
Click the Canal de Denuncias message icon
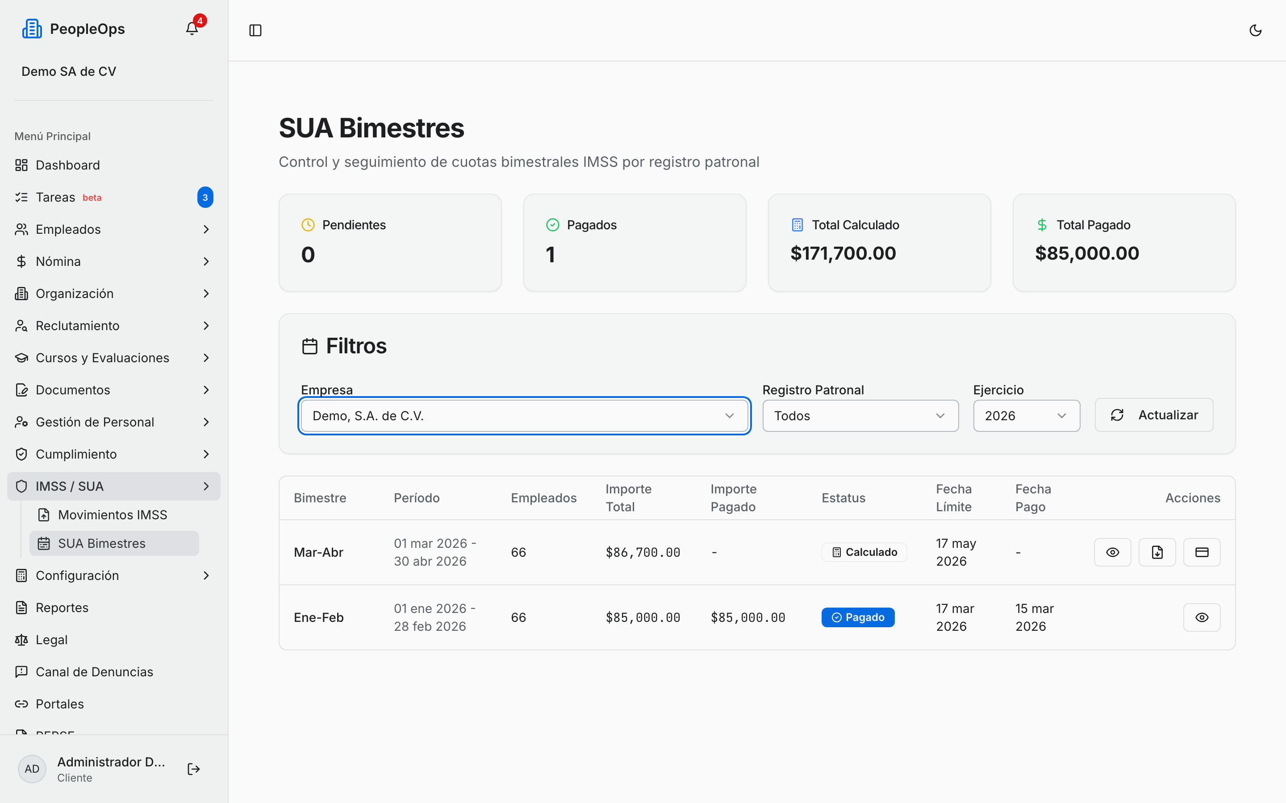(x=21, y=672)
